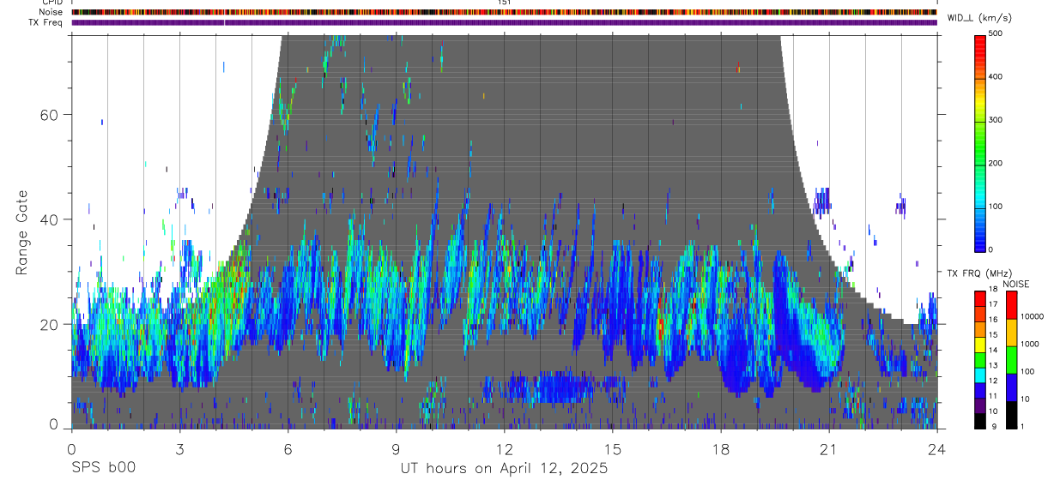Click the UT hours on April 12, 2025 title
This screenshot has width=1054, height=486.
504,469
